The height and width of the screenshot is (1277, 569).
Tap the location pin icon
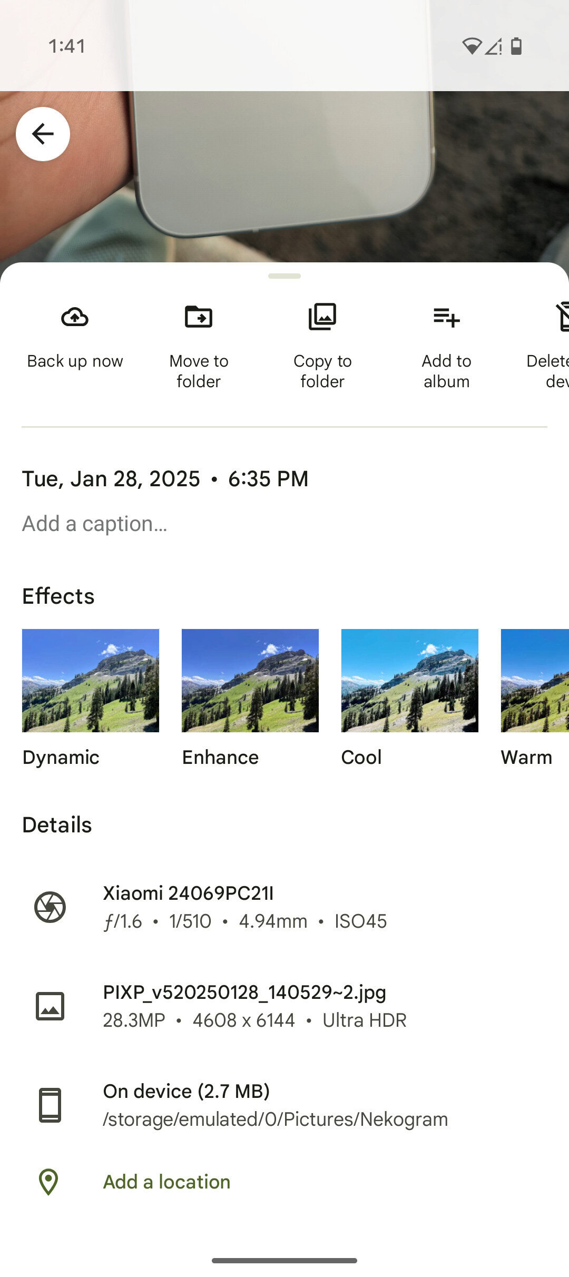48,1182
